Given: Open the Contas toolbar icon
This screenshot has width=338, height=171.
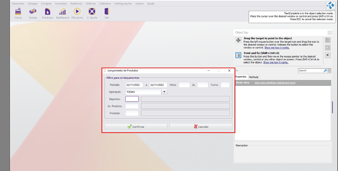Looking at the screenshot, I should (33, 12).
